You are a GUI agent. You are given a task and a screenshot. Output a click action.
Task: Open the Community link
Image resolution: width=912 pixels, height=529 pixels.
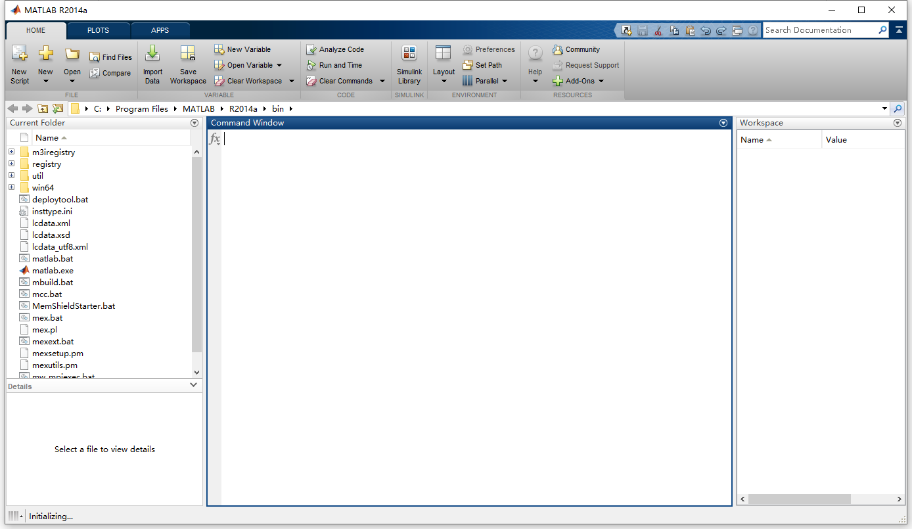point(576,49)
